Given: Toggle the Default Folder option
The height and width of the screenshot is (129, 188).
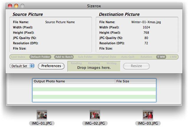Looking at the screenshot, I should 40,57.
